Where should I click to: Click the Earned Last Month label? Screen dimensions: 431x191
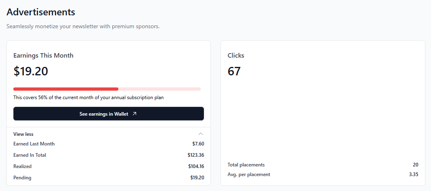click(34, 144)
